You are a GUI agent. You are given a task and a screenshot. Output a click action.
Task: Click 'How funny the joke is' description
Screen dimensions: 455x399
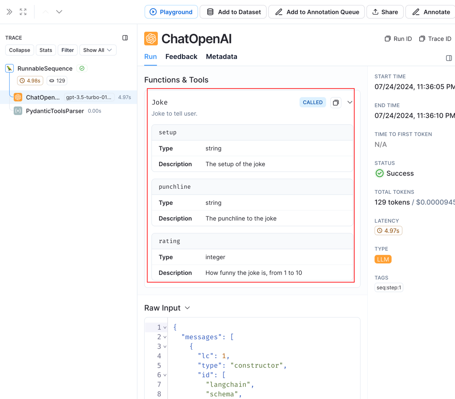pos(254,273)
